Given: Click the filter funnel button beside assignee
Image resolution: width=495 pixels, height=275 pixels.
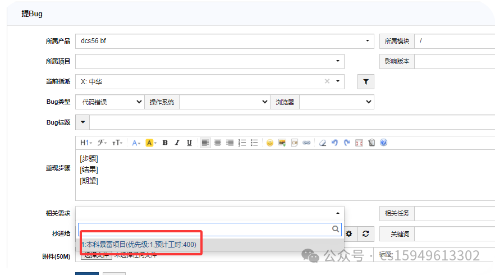Looking at the screenshot, I should pos(366,82).
